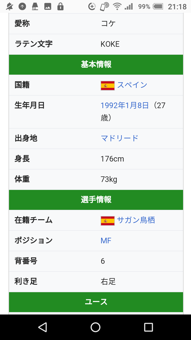Tap the Android home circle button
The width and height of the screenshot is (191, 340).
click(x=95, y=327)
